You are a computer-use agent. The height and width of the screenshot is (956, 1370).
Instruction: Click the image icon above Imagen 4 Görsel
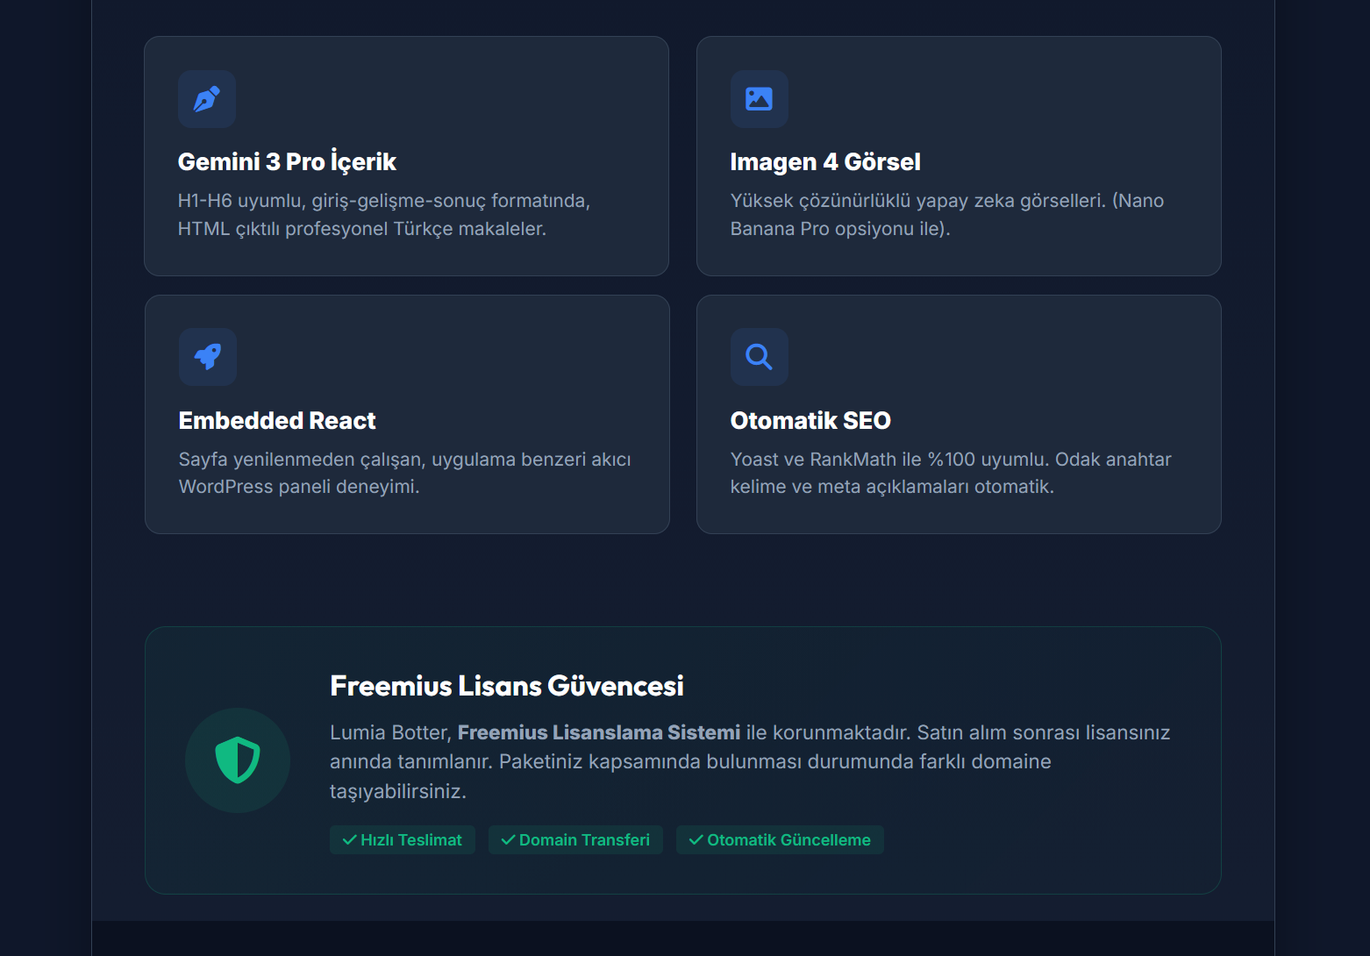pos(760,99)
